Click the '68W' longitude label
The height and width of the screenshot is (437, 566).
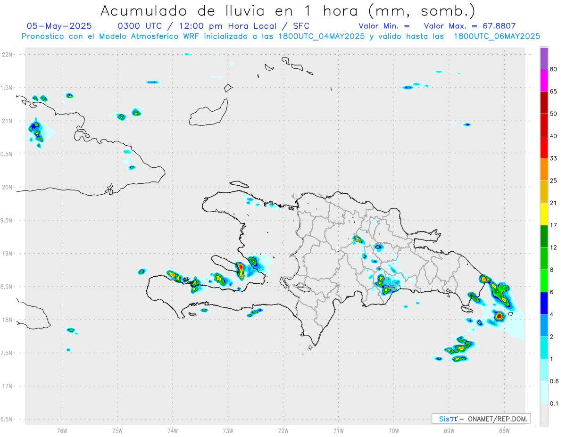tap(504, 431)
